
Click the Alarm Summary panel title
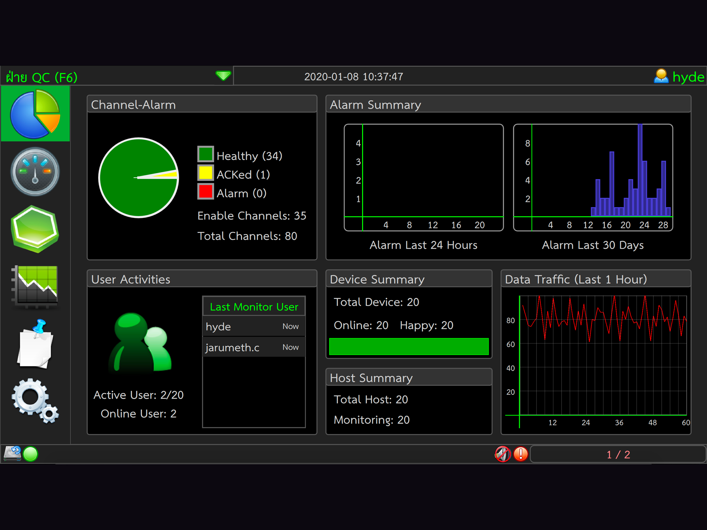click(375, 105)
